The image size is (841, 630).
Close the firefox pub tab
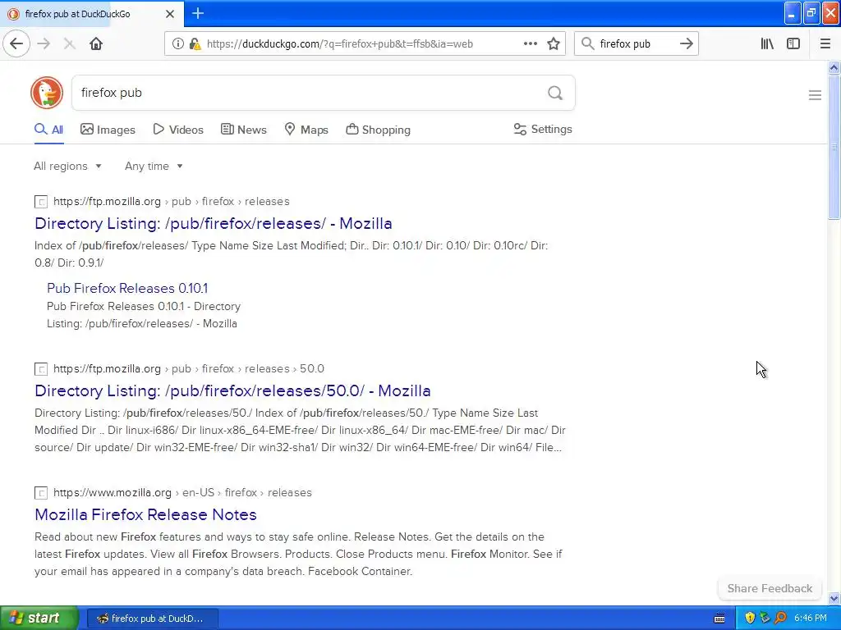pos(169,14)
